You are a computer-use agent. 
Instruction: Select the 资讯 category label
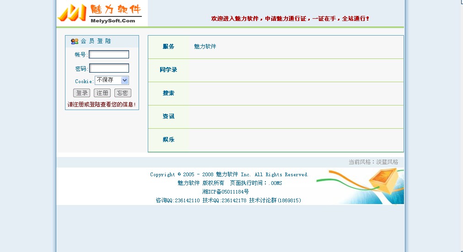point(168,116)
